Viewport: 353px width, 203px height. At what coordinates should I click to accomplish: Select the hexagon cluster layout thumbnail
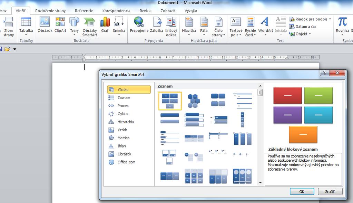pos(194,101)
